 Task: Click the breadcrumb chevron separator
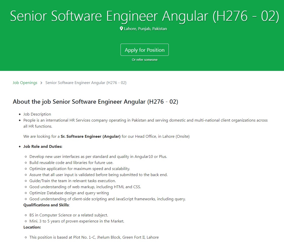41,83
